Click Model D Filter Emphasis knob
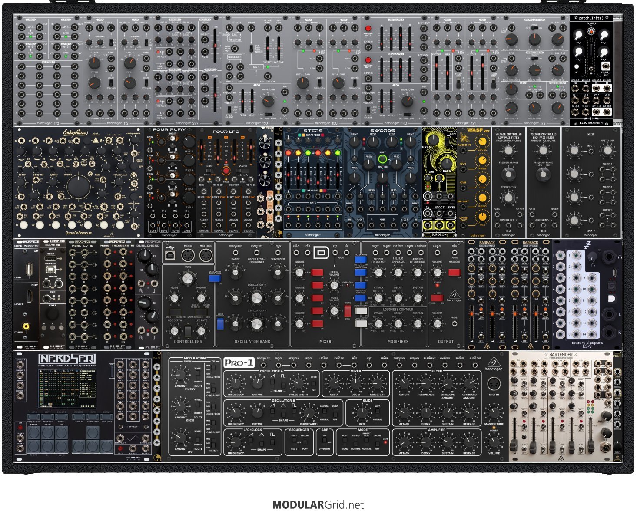The height and width of the screenshot is (514, 637). (398, 273)
